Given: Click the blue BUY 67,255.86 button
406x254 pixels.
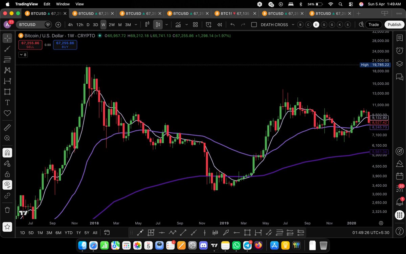Looking at the screenshot, I should (x=65, y=45).
